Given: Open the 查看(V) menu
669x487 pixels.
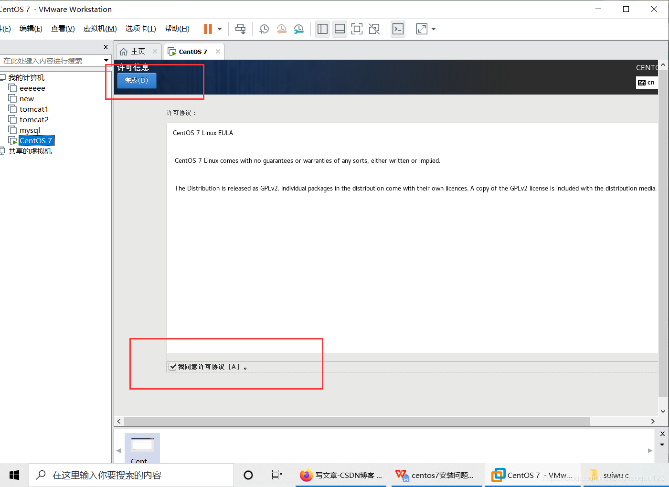Looking at the screenshot, I should click(x=63, y=29).
